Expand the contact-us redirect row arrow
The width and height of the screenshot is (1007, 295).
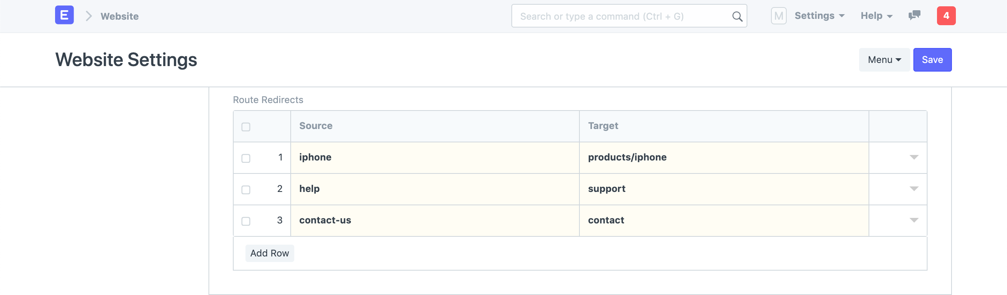914,220
